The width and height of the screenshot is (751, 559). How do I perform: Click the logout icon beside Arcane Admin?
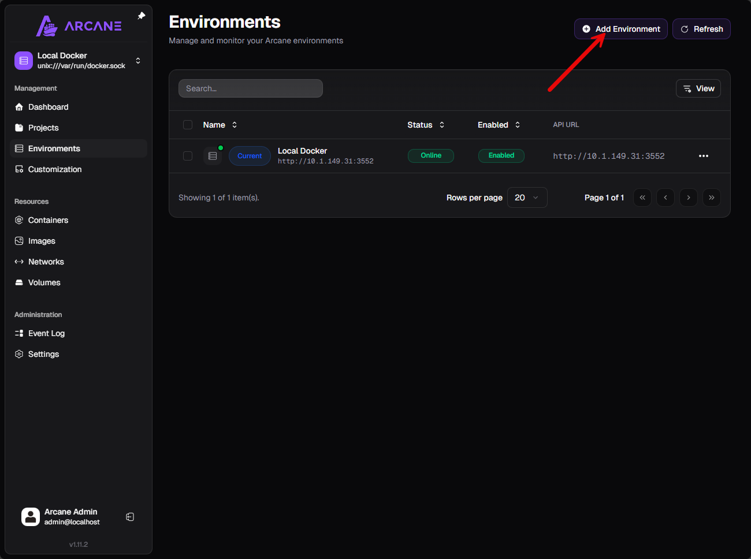[130, 517]
